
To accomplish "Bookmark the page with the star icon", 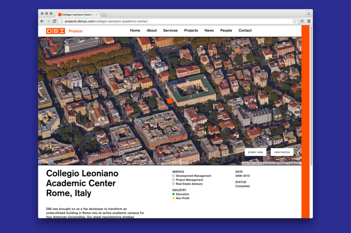I will pos(294,21).
